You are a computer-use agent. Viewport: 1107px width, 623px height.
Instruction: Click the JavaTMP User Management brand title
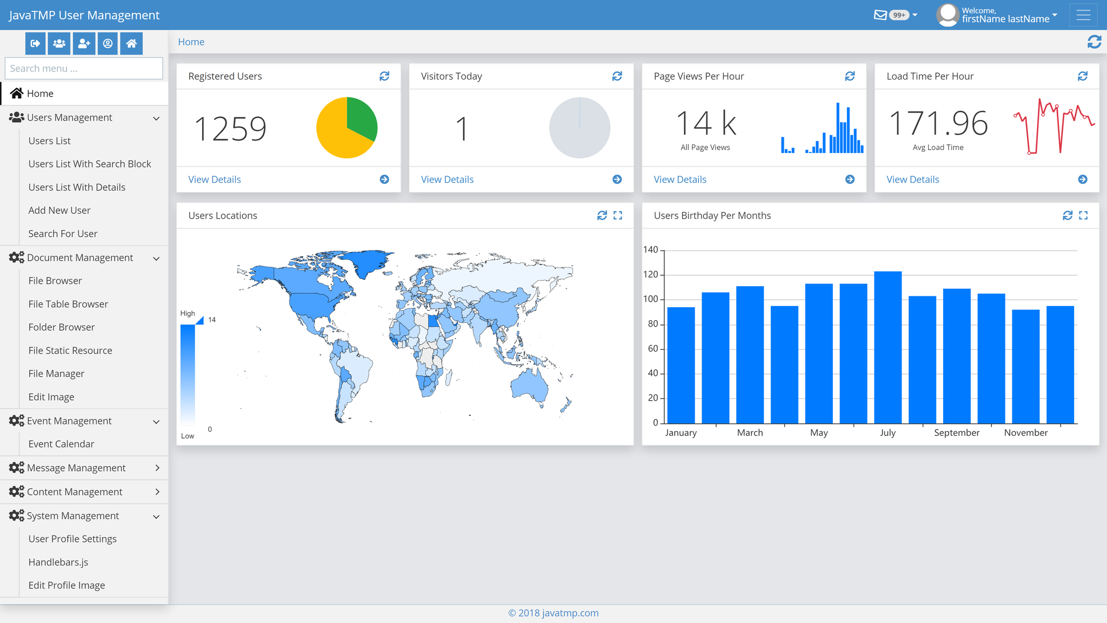[84, 15]
